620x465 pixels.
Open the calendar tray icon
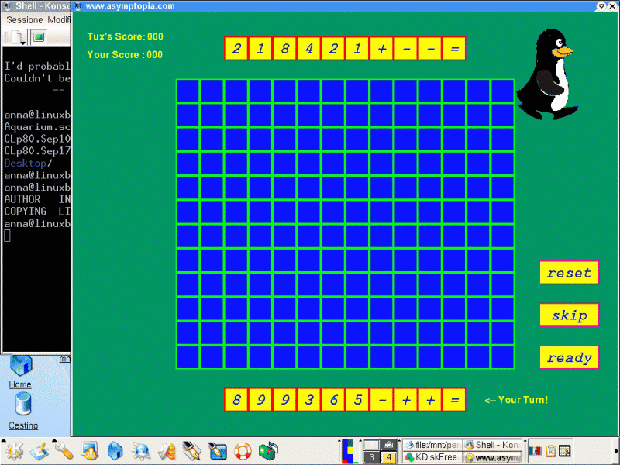click(566, 451)
